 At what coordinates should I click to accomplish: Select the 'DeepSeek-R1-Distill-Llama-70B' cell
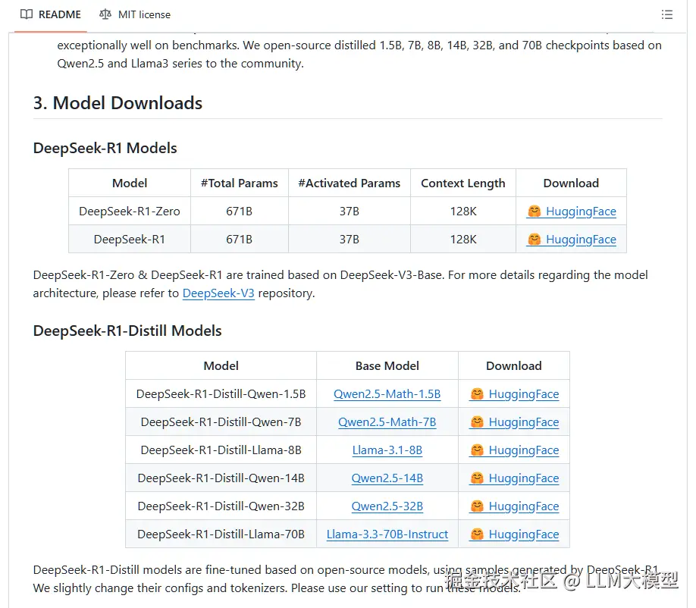pos(221,534)
